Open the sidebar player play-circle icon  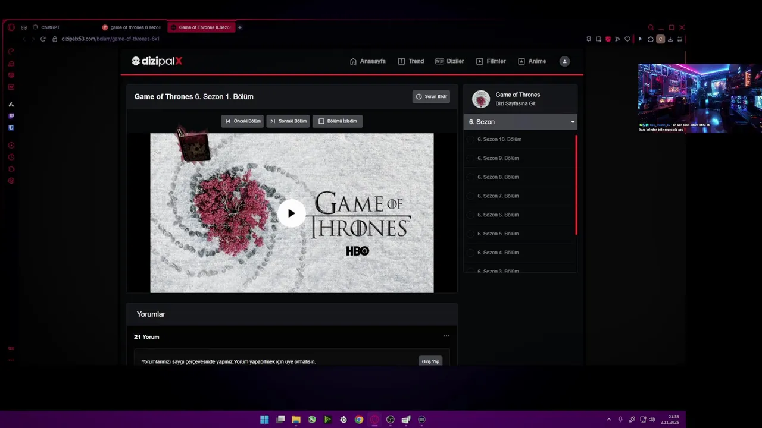11,145
